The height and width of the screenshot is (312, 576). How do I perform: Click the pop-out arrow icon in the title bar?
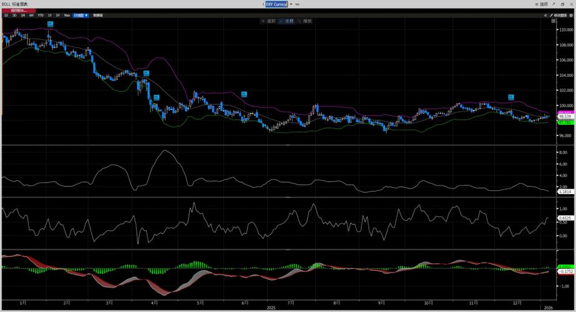553,4
